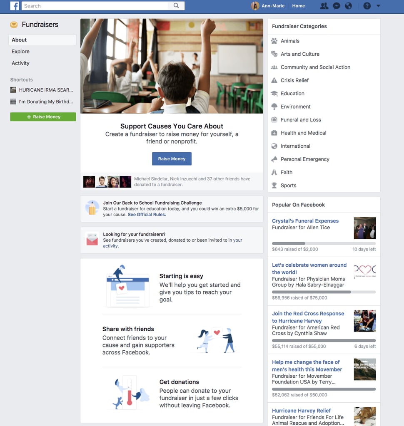
Task: Open See Official Rules link
Action: (x=146, y=215)
